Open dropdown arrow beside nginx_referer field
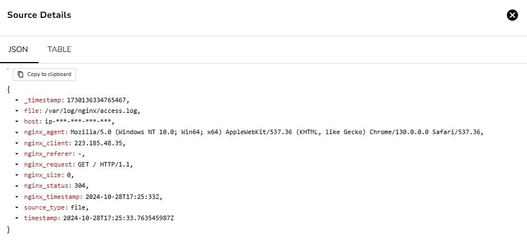527x247 pixels. pyautogui.click(x=17, y=154)
